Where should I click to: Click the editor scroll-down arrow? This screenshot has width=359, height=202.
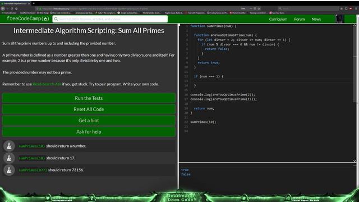[355, 161]
